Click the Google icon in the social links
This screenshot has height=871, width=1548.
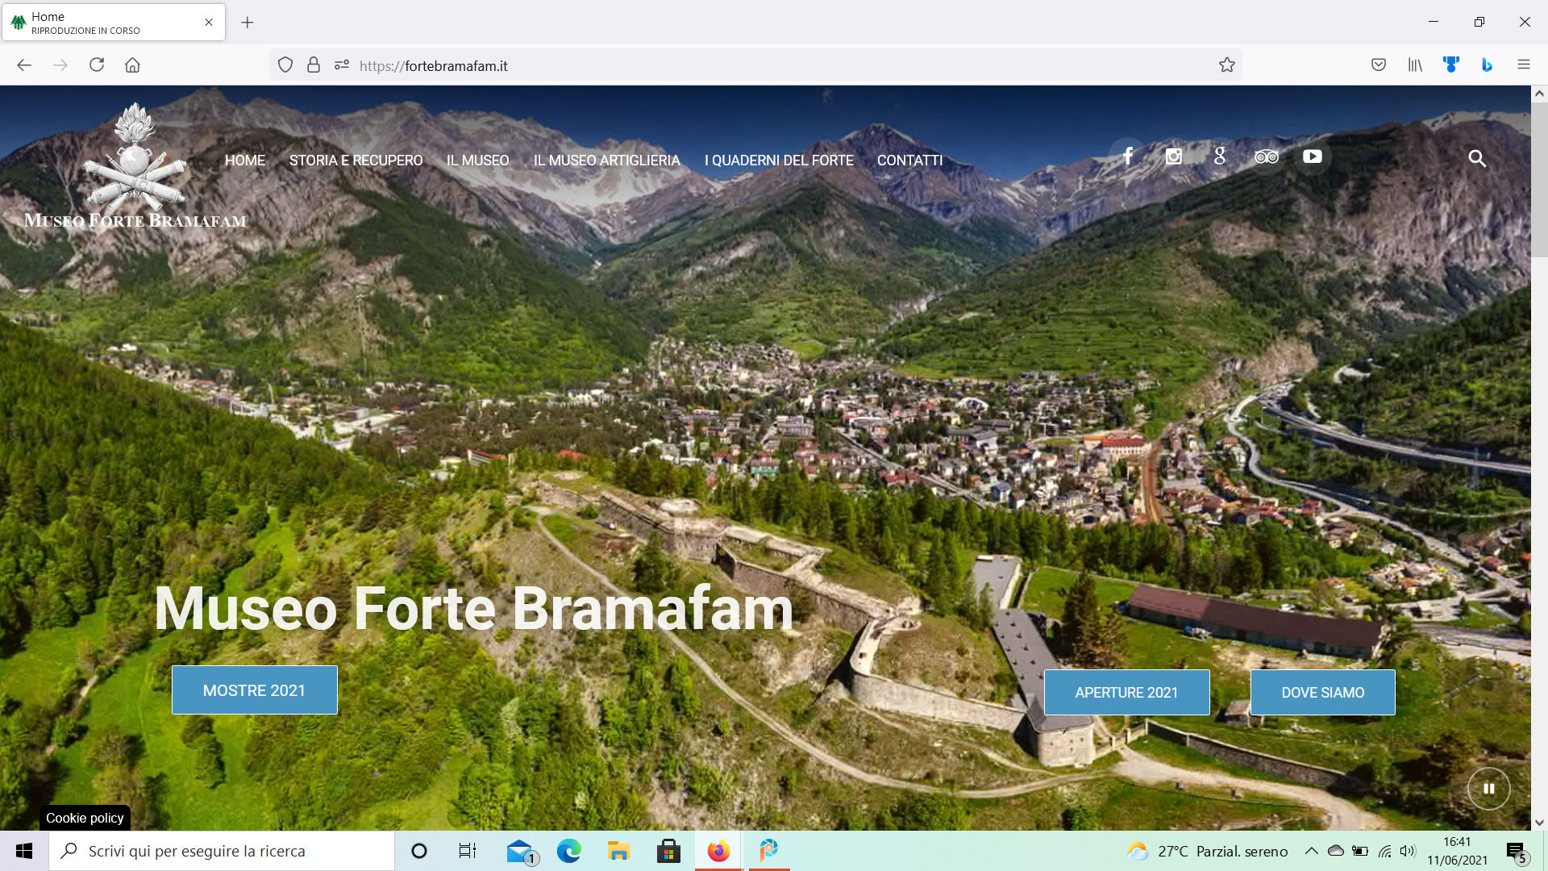click(x=1220, y=156)
